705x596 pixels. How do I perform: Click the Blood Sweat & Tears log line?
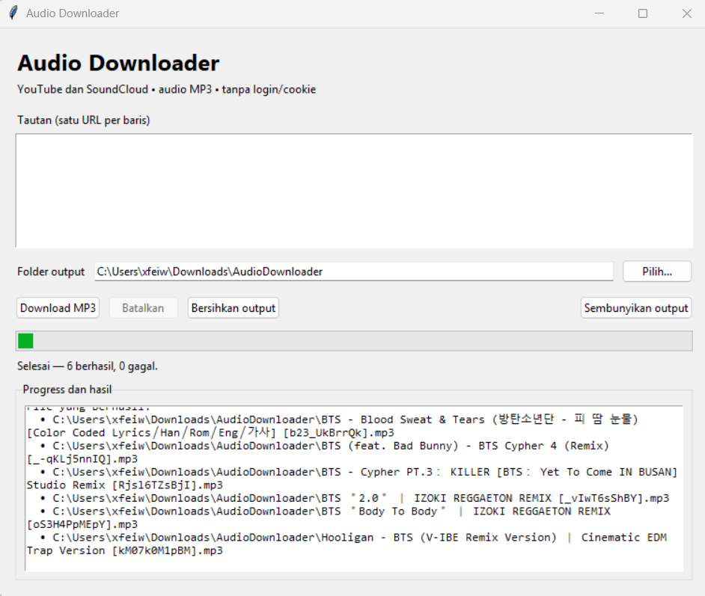340,420
